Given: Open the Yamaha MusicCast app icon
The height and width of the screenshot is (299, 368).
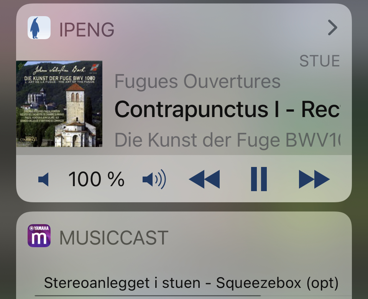Looking at the screenshot, I should click(39, 236).
